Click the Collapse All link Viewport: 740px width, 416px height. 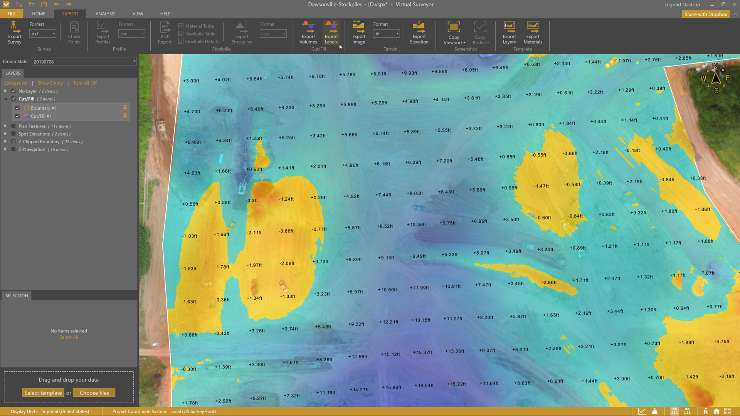click(15, 83)
